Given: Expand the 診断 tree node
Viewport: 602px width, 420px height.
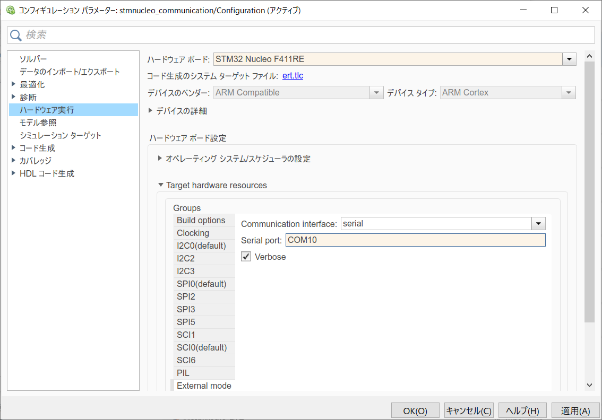Looking at the screenshot, I should tap(13, 97).
